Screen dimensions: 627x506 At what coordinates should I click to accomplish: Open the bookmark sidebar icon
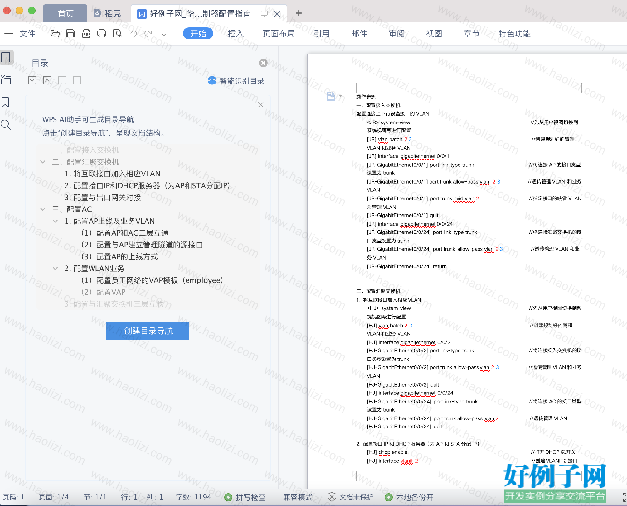click(6, 102)
